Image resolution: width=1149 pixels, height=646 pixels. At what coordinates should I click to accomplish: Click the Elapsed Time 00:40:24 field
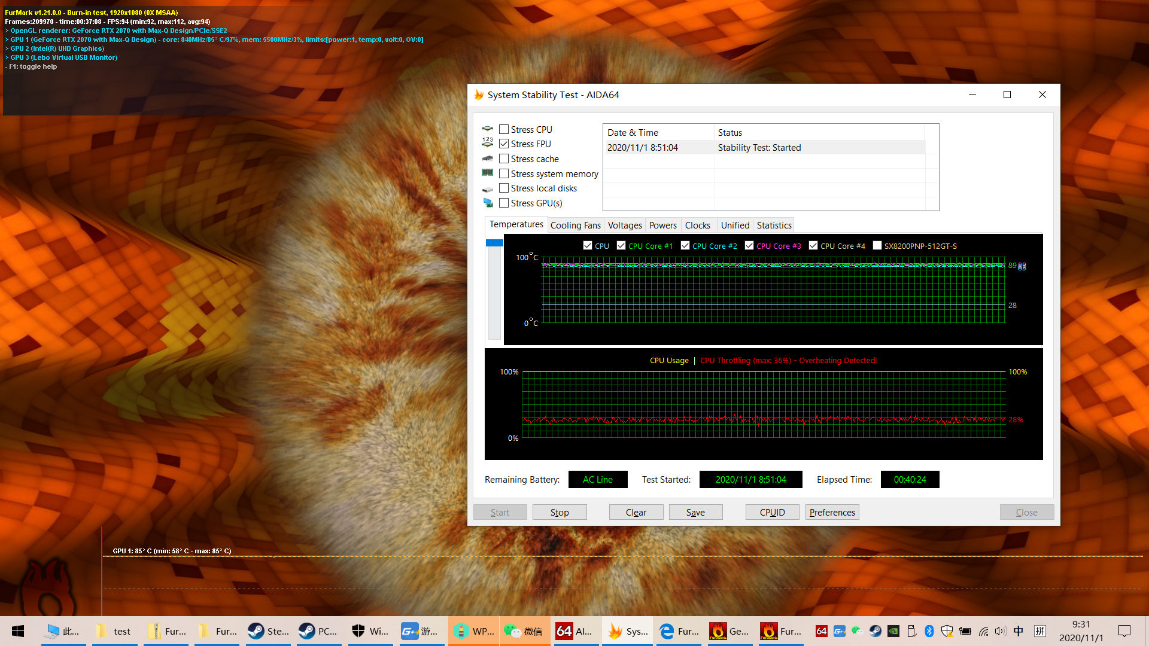[x=910, y=479]
